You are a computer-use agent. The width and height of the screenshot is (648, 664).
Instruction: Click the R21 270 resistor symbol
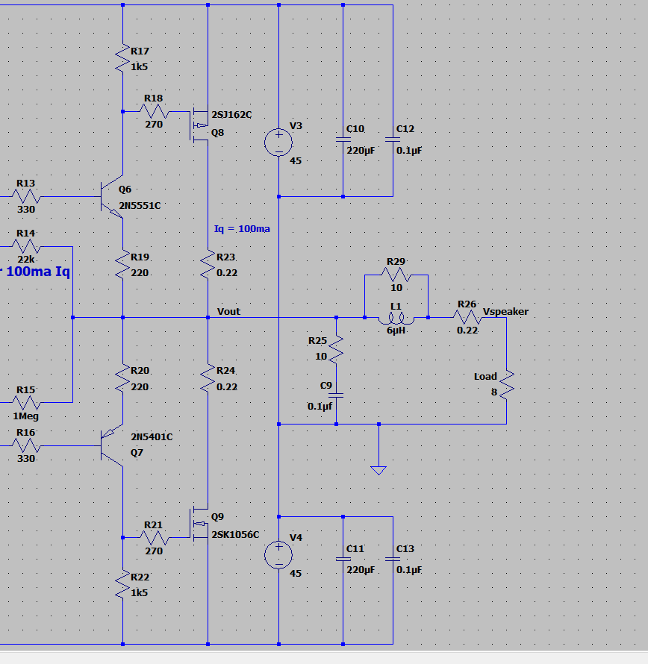tap(155, 538)
